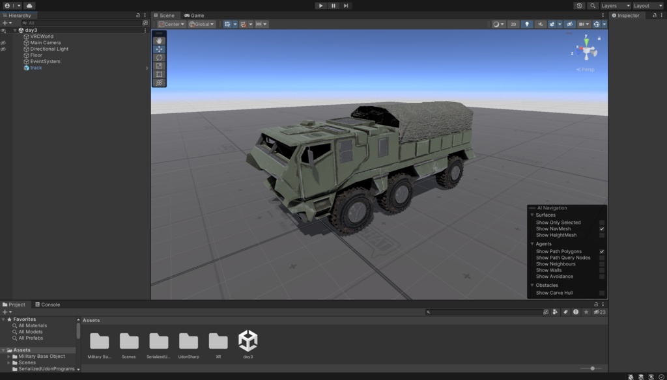
Task: Select the truck object in the Hierarchy
Action: (36, 67)
